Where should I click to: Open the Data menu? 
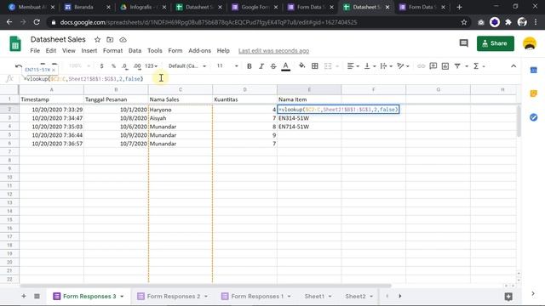tap(135, 51)
